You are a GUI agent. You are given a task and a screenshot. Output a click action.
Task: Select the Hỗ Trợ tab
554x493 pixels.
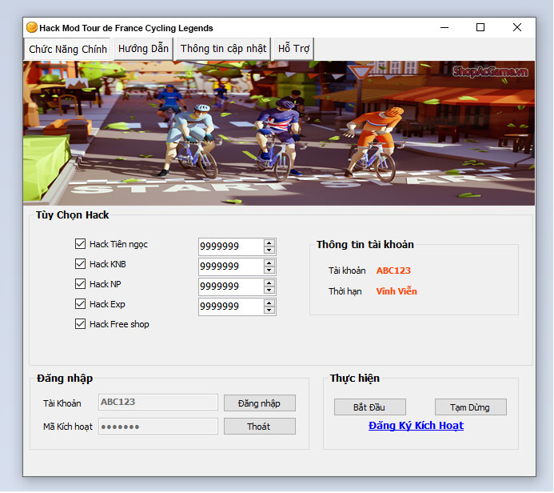tap(293, 49)
